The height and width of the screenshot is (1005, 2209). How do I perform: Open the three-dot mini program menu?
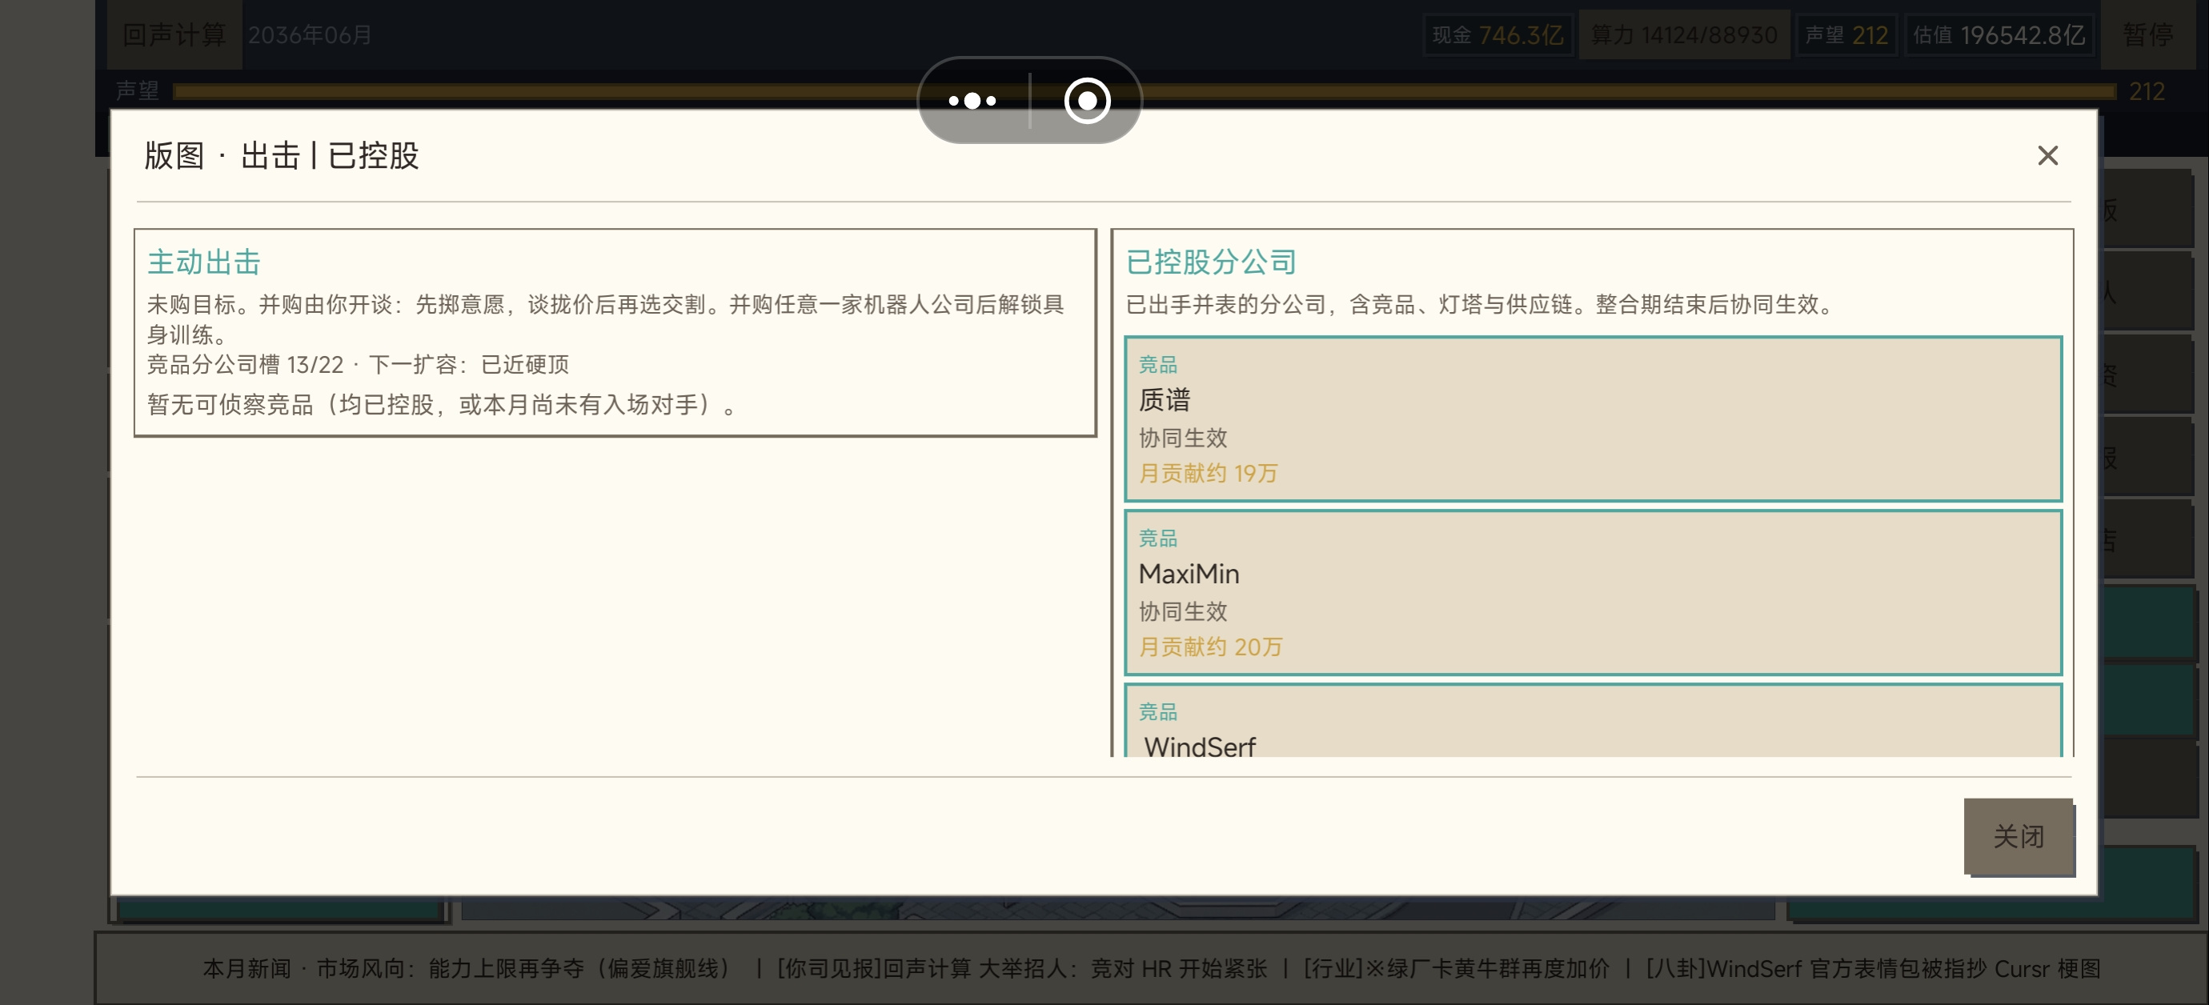point(972,100)
